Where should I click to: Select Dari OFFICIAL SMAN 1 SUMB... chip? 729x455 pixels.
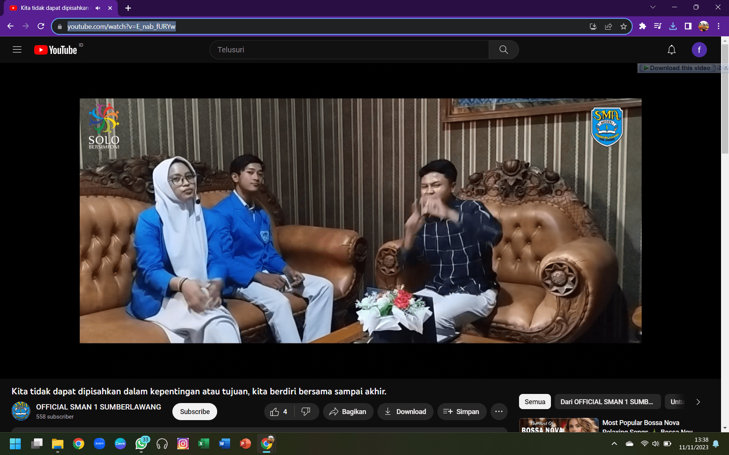tap(607, 402)
